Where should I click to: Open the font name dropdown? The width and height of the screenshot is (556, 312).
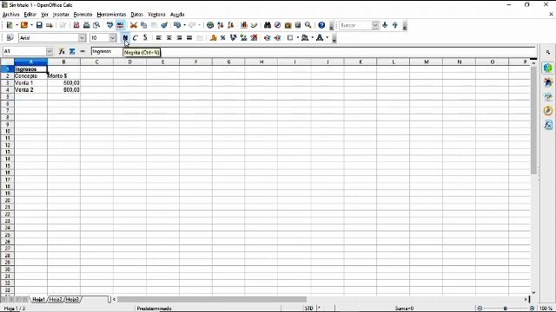(x=83, y=37)
